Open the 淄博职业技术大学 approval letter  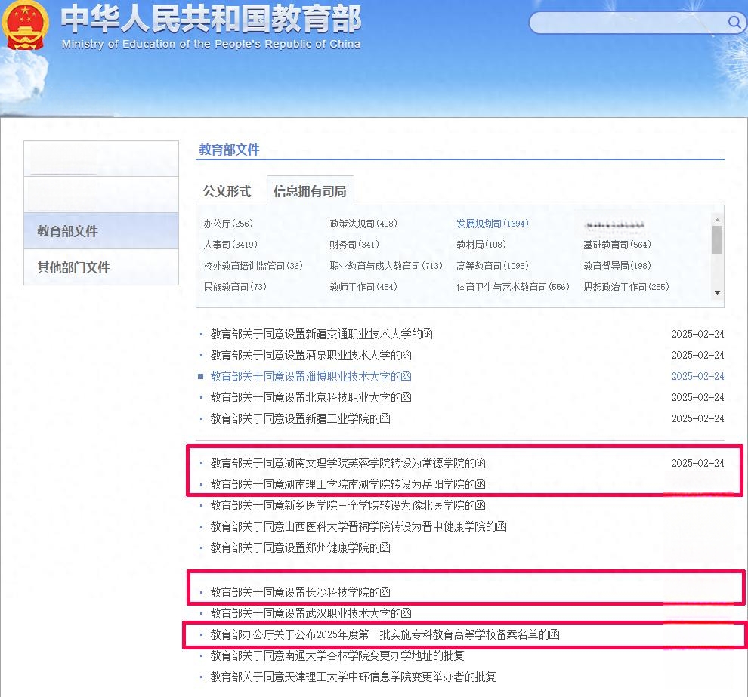(x=311, y=376)
